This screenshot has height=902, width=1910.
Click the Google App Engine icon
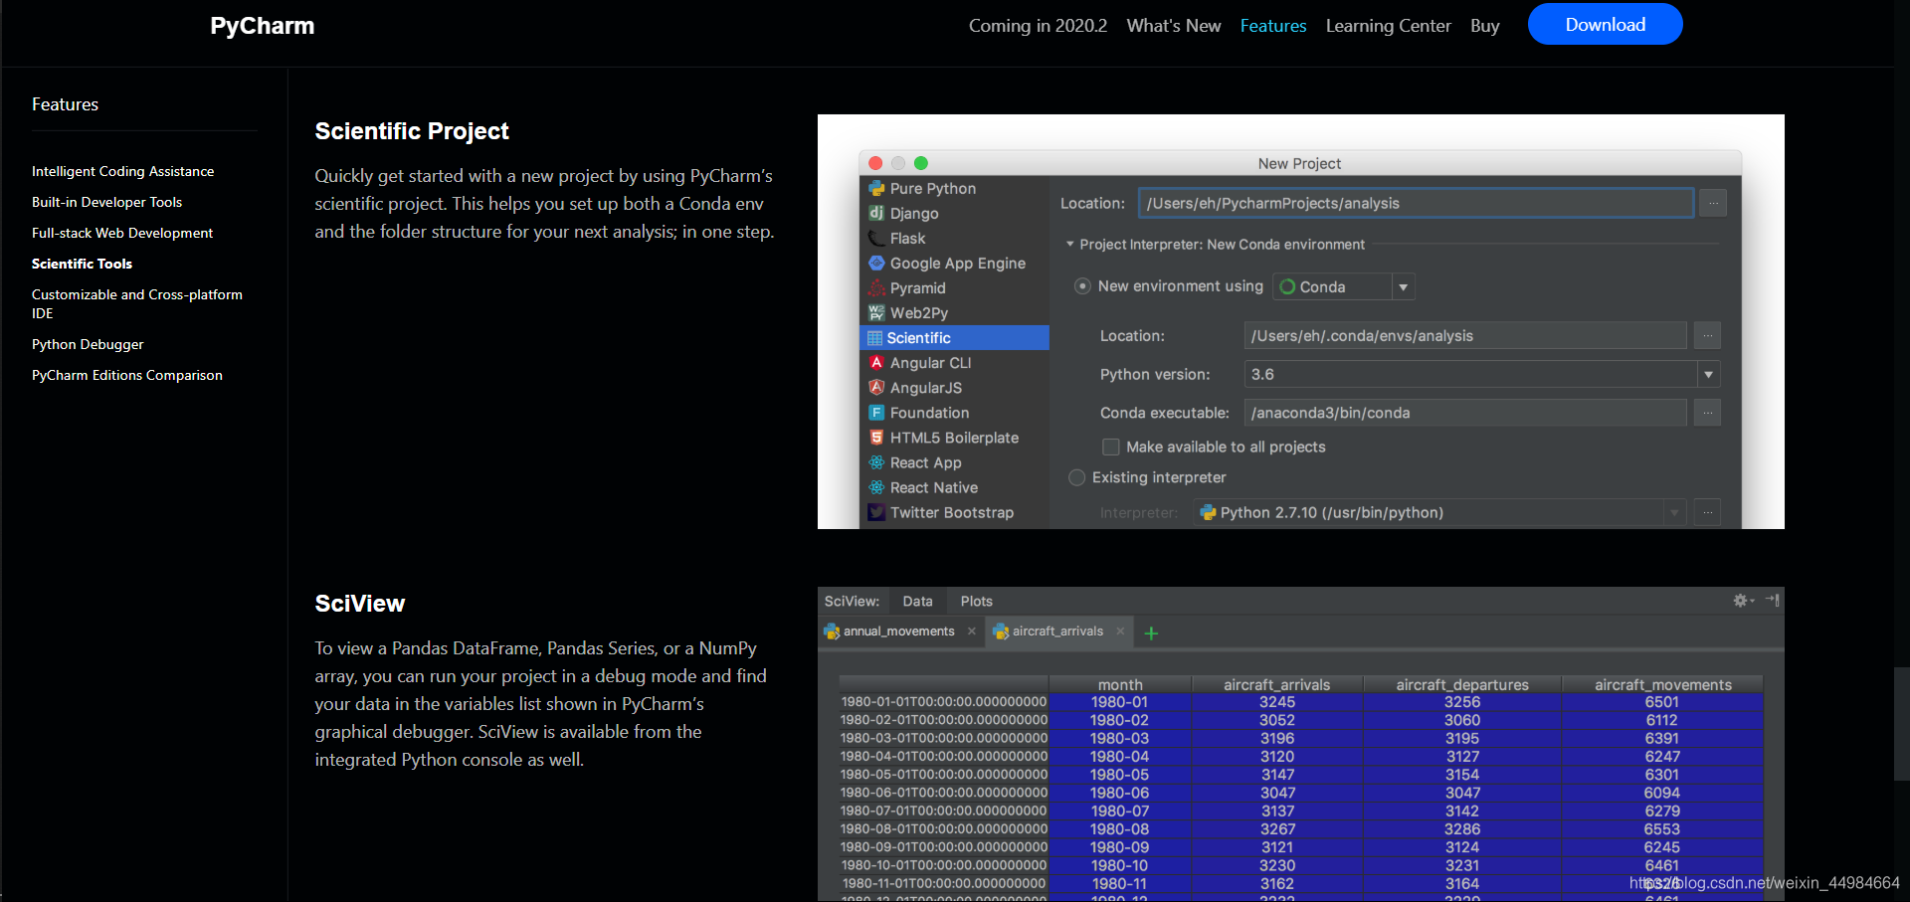tap(876, 263)
